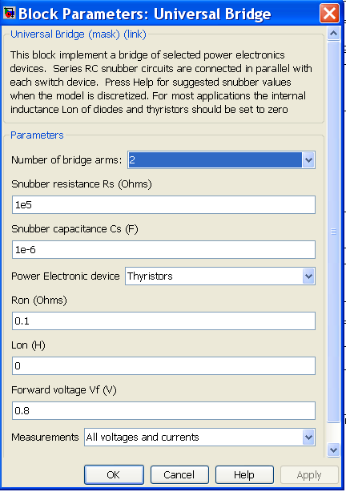Open the Measurements dropdown arrow
This screenshot has height=492, width=346.
(x=308, y=437)
